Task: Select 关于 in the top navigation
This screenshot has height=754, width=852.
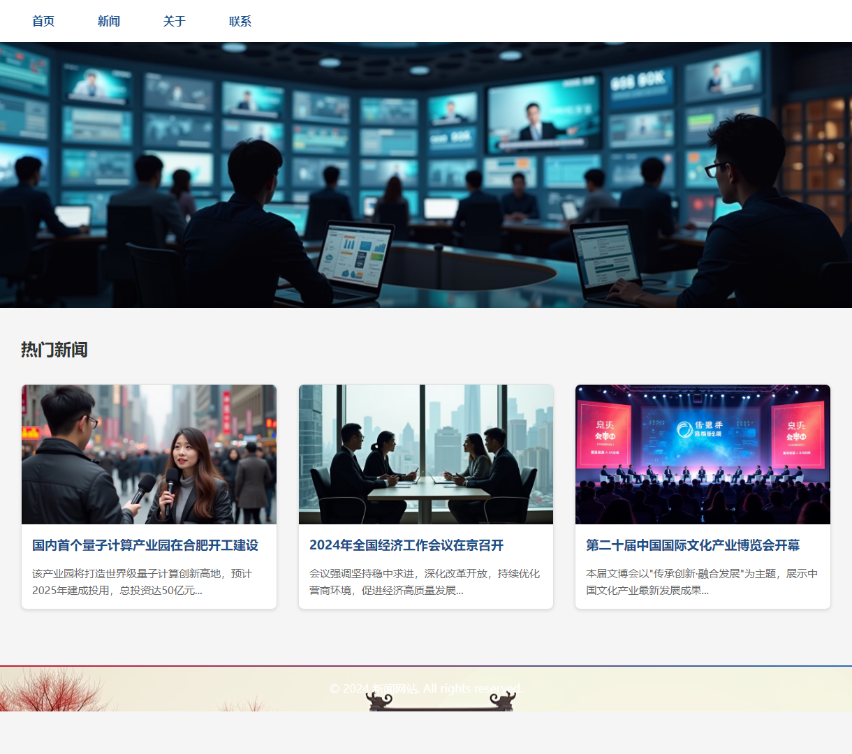Action: click(x=175, y=21)
